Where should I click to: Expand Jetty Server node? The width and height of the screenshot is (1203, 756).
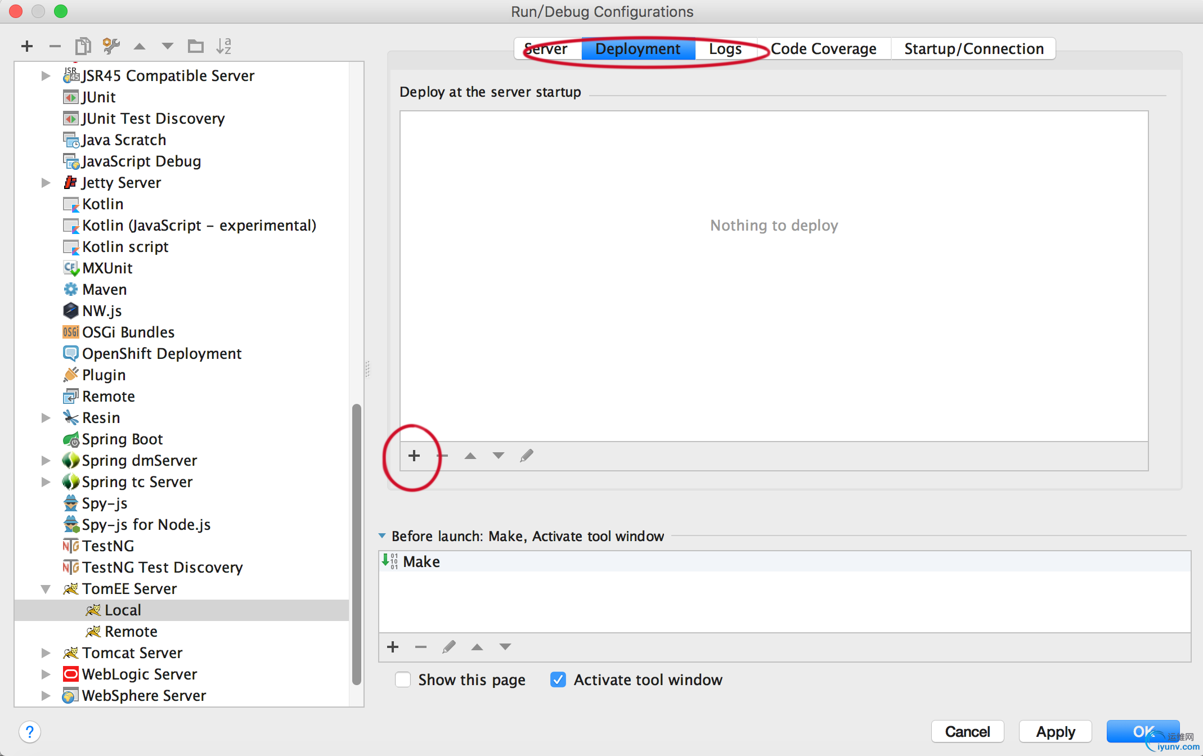point(46,182)
